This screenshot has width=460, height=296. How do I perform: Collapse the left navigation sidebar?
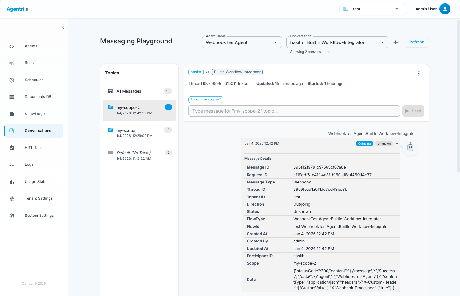point(63,28)
